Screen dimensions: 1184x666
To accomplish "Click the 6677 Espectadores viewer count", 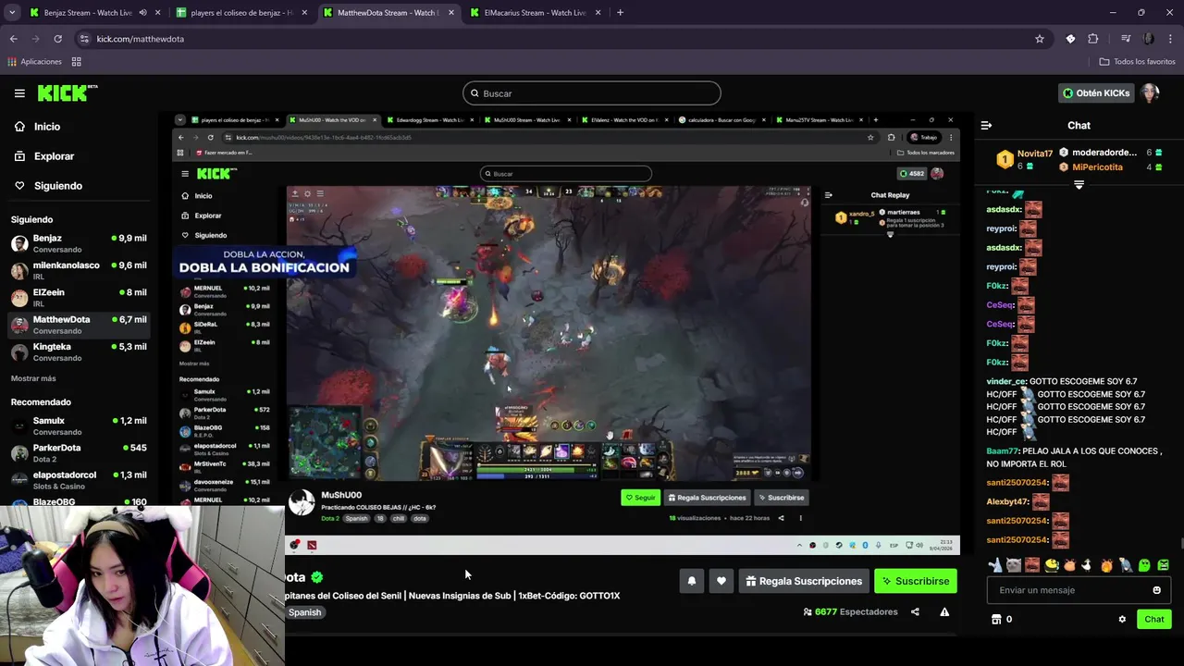I will 850,611.
